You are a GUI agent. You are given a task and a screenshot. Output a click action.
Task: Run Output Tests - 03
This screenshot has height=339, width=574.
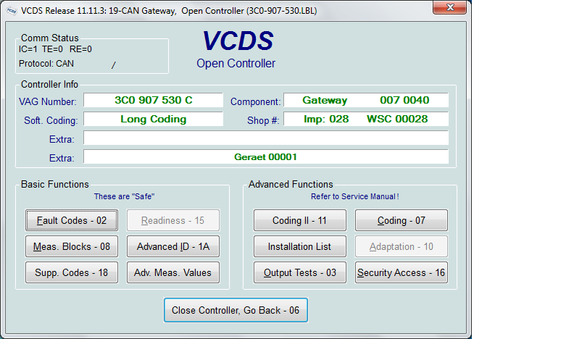(299, 273)
